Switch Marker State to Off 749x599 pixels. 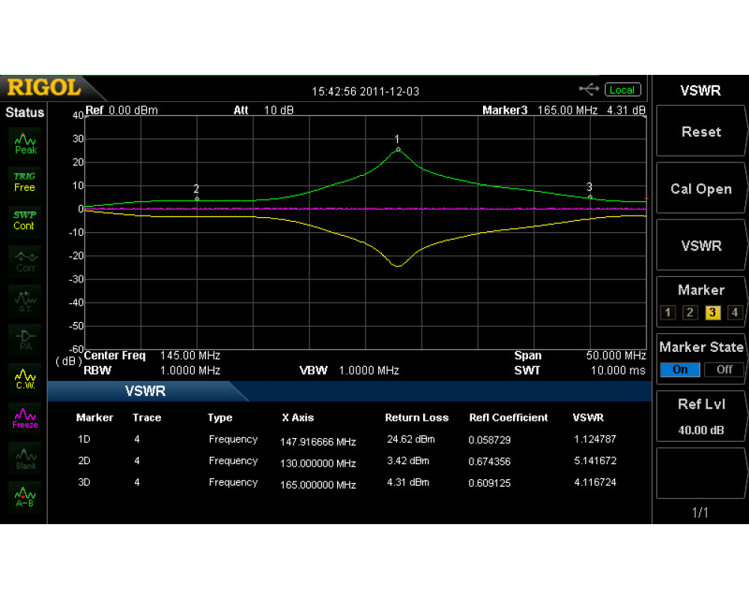click(724, 369)
